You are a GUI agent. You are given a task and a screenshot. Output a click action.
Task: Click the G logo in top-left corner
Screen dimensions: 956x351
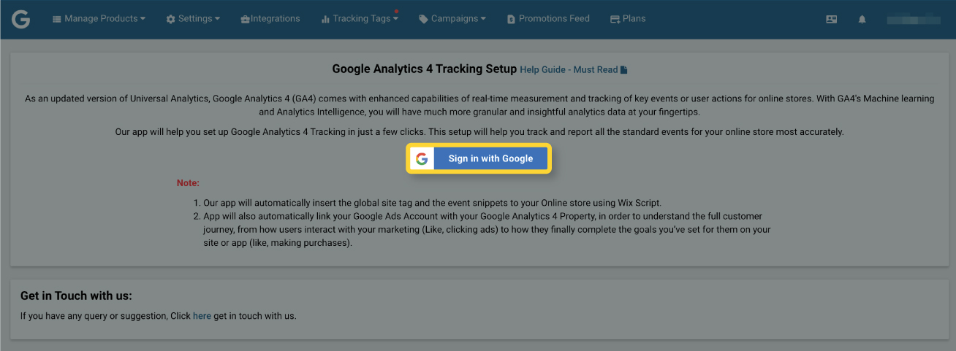[20, 19]
